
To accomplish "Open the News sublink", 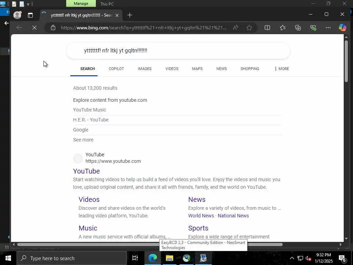I will [197, 199].
